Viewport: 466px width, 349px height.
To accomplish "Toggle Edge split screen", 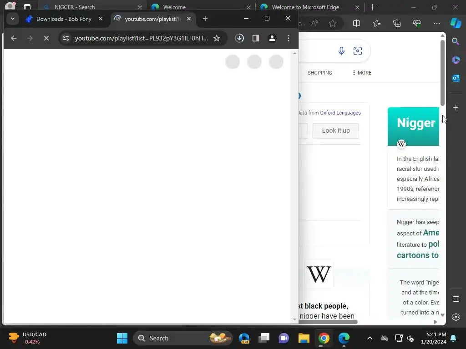I will (x=356, y=23).
